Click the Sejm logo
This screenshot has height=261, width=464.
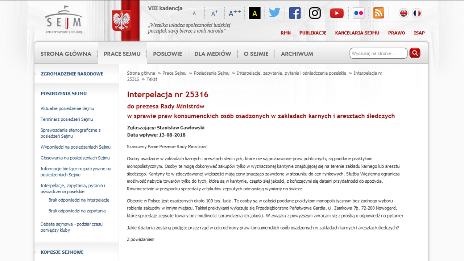coord(64,20)
